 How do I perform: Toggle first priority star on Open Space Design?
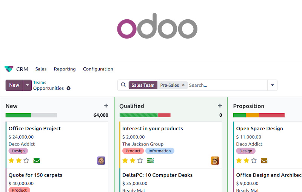point(239,161)
